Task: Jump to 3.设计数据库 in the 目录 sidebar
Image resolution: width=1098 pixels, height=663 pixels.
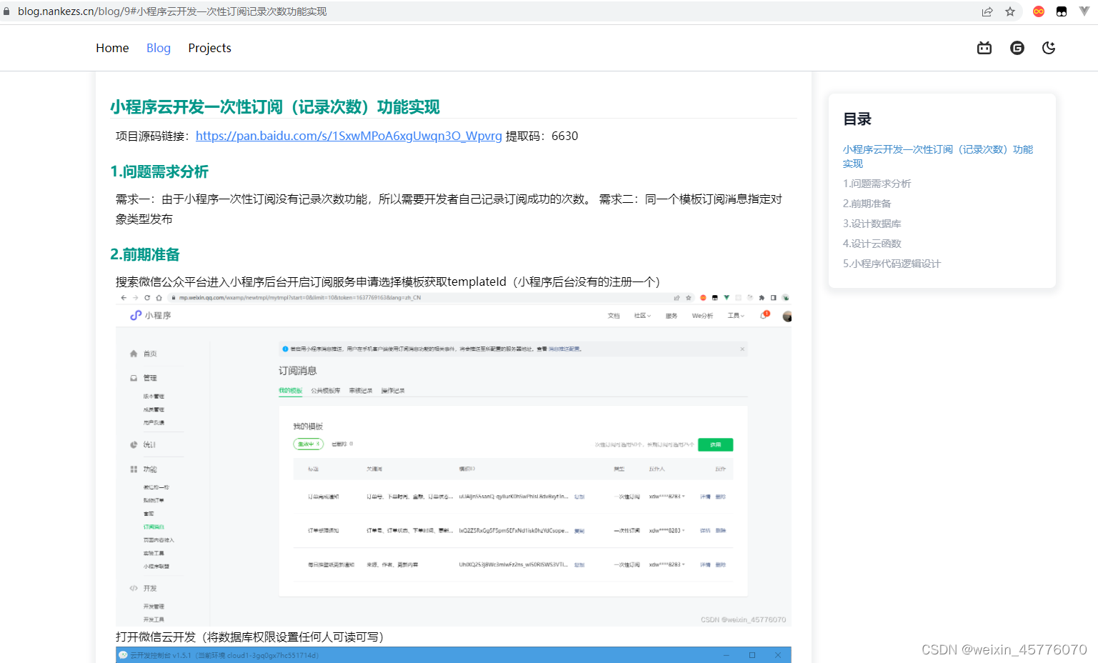Action: [x=872, y=223]
